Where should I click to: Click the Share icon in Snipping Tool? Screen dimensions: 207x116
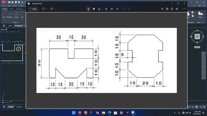coord(177,9)
